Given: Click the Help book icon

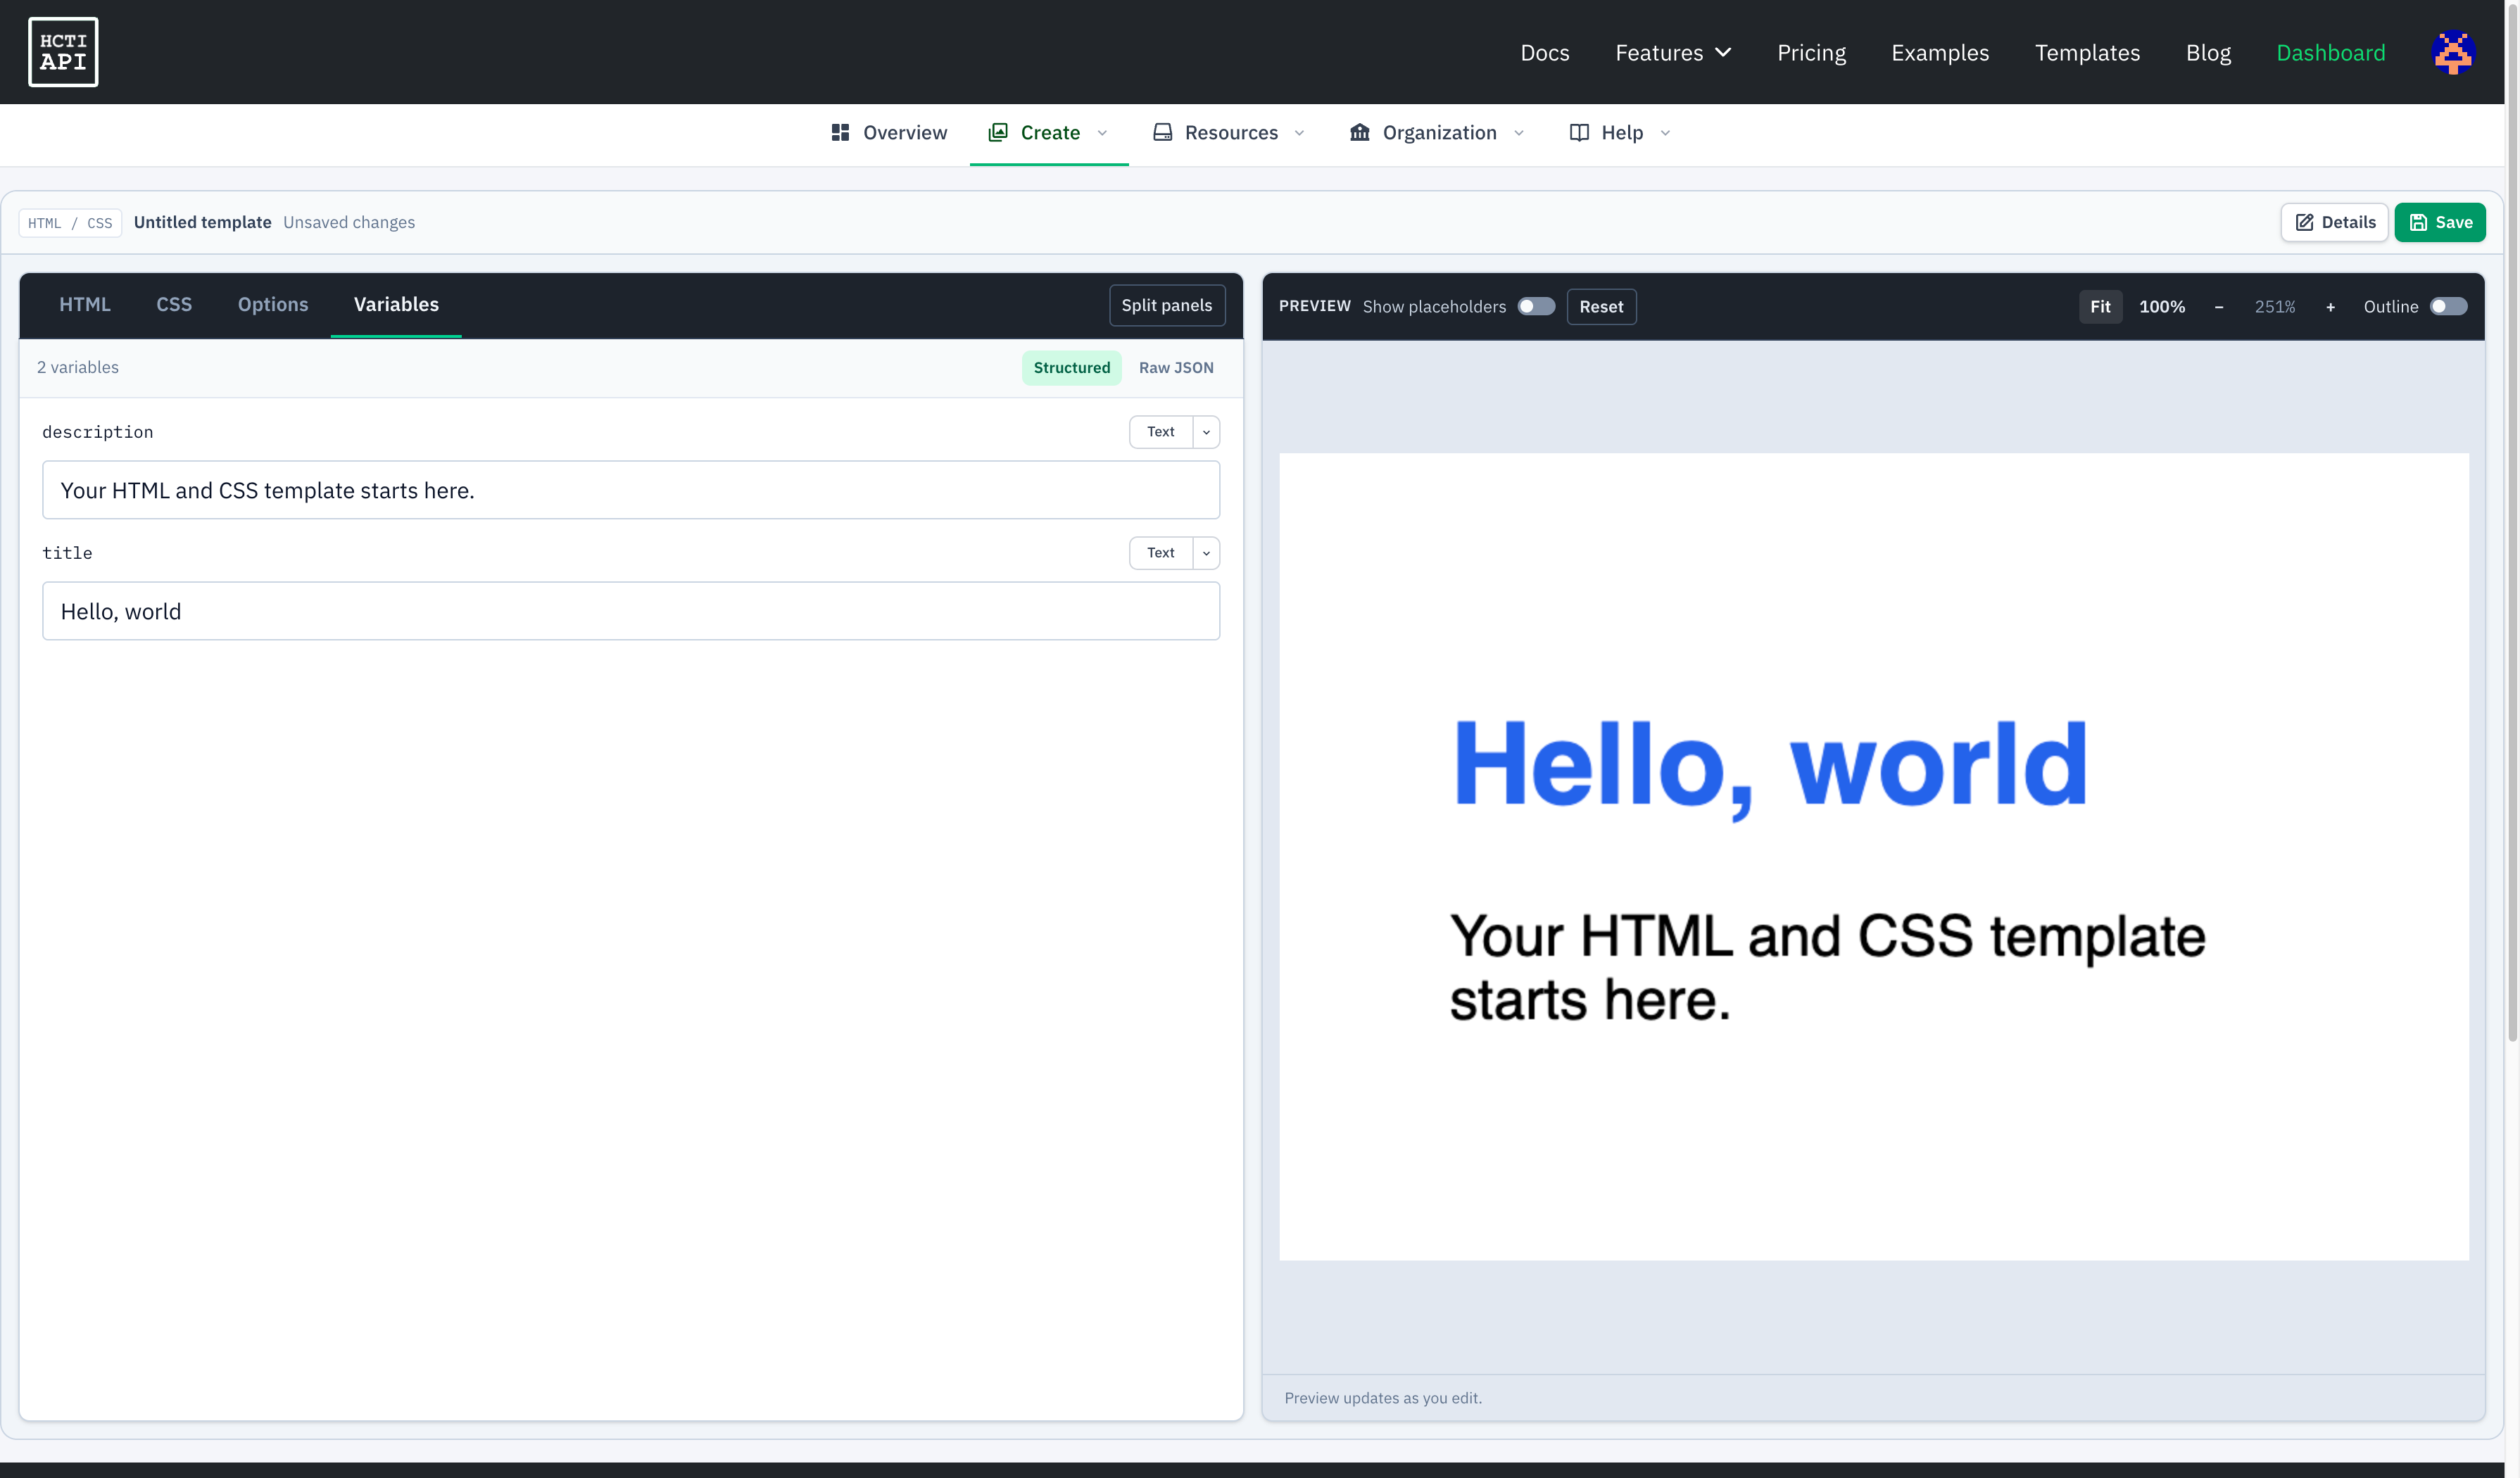Looking at the screenshot, I should pos(1579,133).
